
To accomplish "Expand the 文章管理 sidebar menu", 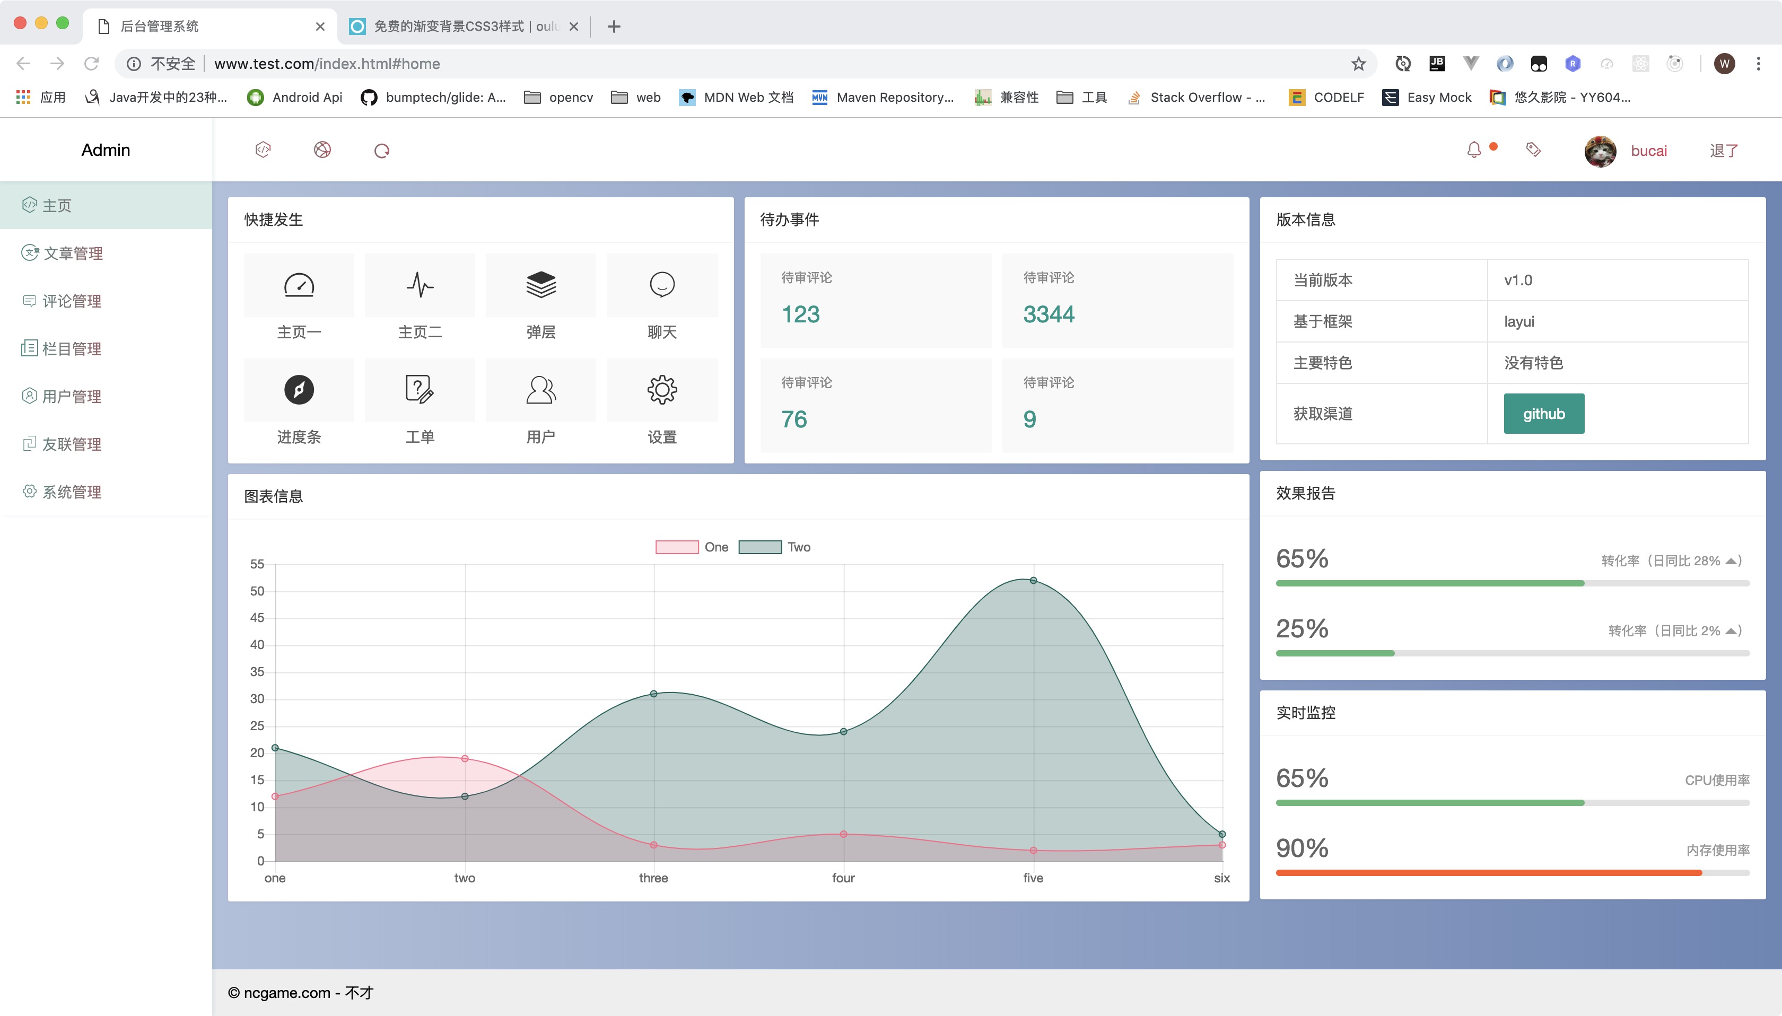I will [73, 253].
